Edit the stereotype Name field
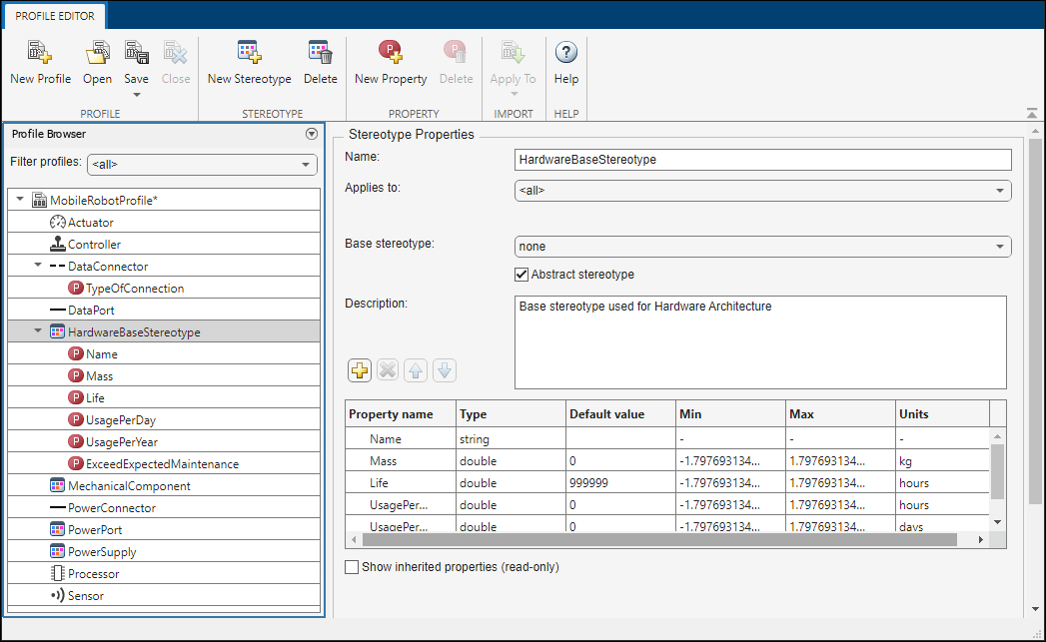The image size is (1046, 642). (759, 159)
